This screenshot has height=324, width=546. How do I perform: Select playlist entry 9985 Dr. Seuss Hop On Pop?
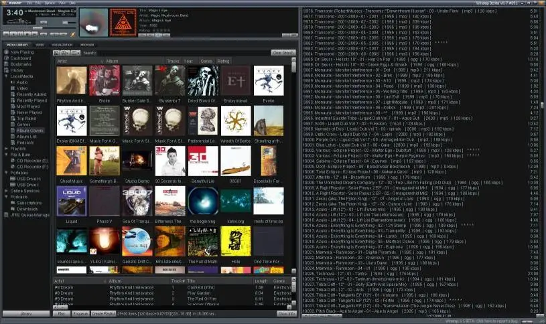click(420, 59)
